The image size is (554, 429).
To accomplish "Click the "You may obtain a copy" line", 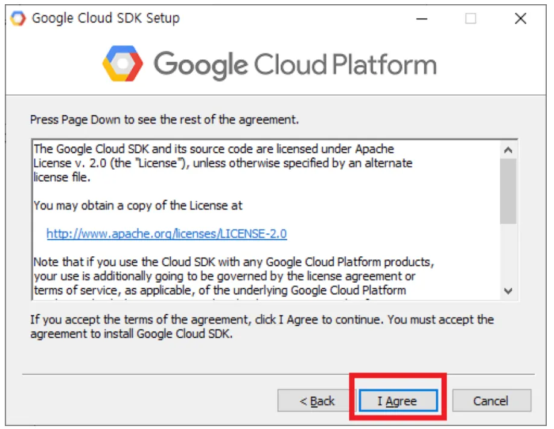I will (x=138, y=205).
